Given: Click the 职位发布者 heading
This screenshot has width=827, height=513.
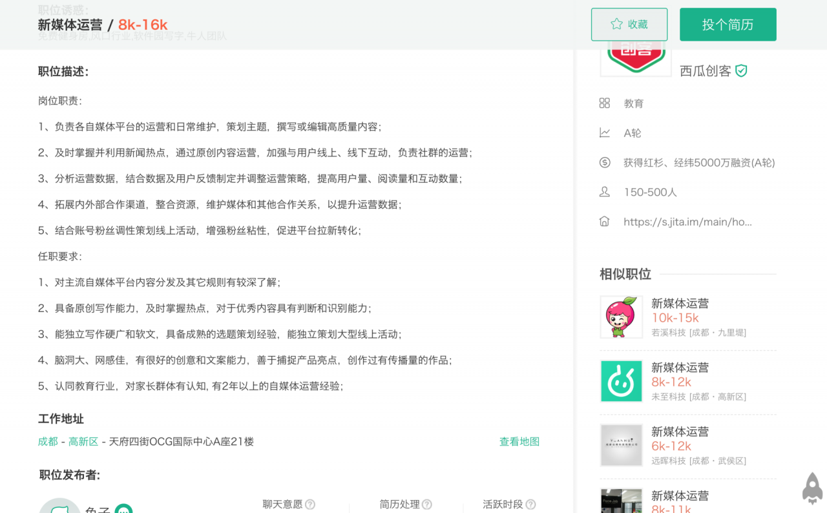Looking at the screenshot, I should pos(70,476).
